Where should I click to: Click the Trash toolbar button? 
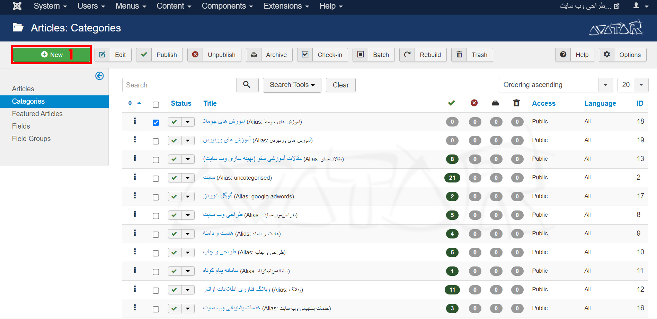(472, 55)
